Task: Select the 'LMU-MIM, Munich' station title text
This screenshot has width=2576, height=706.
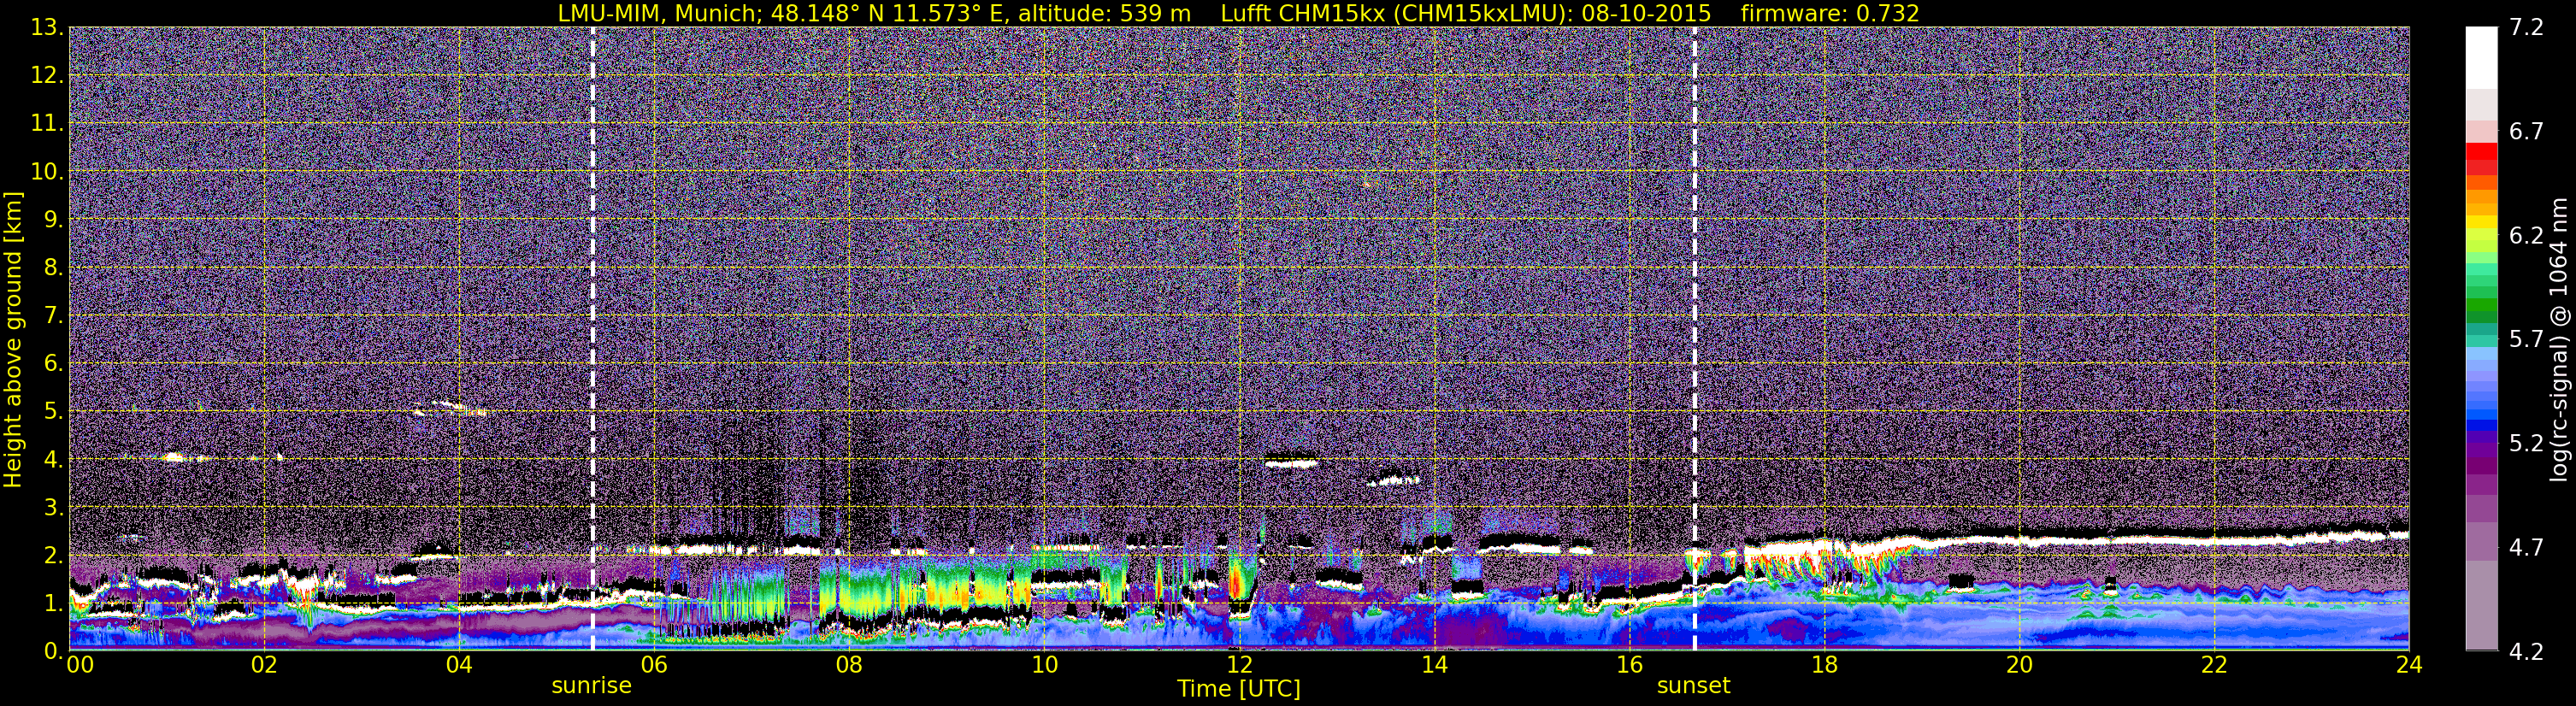Action: [x=659, y=14]
